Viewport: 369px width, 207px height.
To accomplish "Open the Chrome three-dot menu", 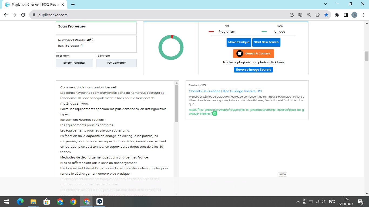I will (363, 15).
